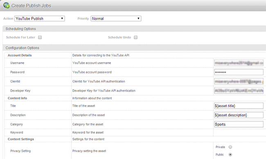Select the Content Settings group row
The width and height of the screenshot is (266, 159).
(135, 139)
